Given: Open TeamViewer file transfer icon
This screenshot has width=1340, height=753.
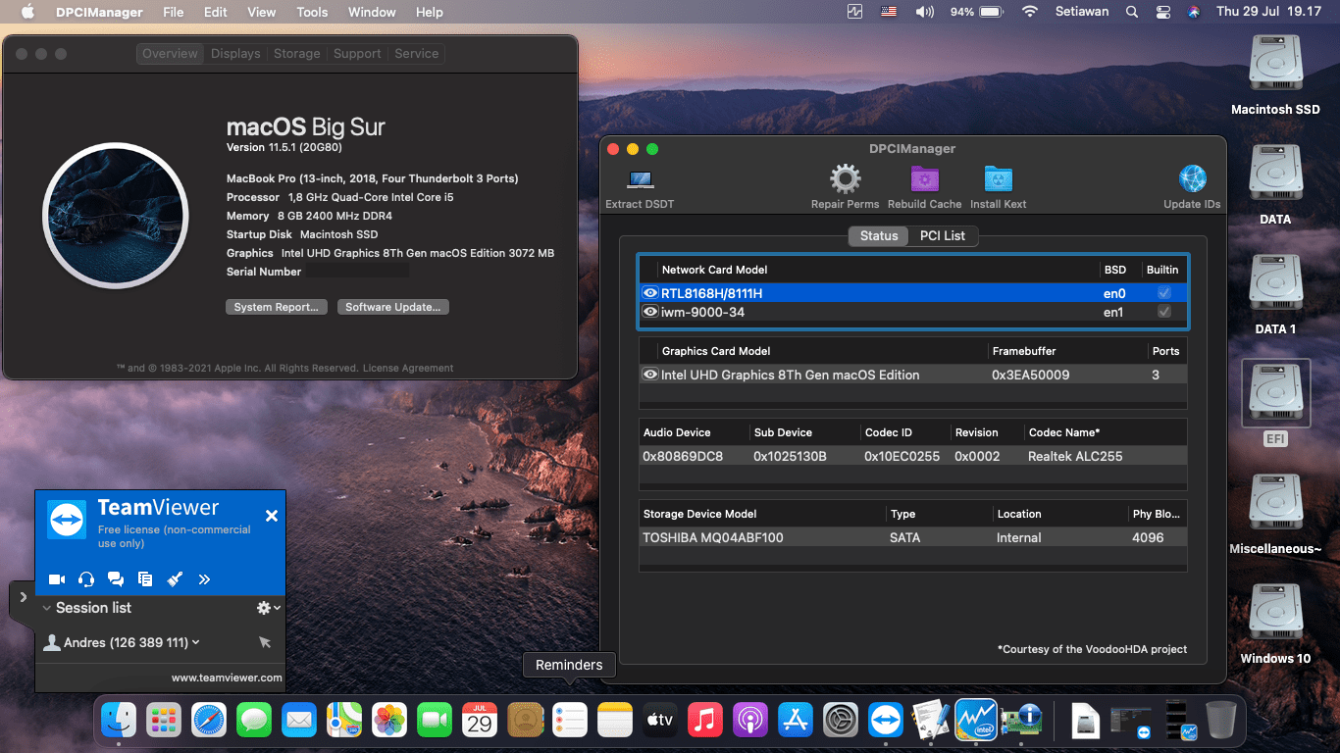Looking at the screenshot, I should [x=145, y=579].
